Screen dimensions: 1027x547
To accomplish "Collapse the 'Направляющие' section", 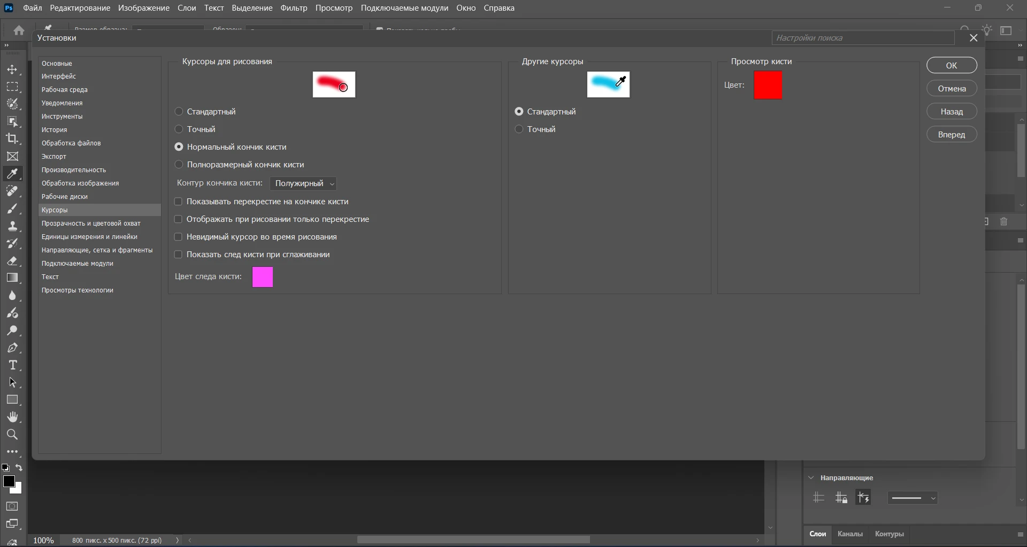I will [811, 477].
